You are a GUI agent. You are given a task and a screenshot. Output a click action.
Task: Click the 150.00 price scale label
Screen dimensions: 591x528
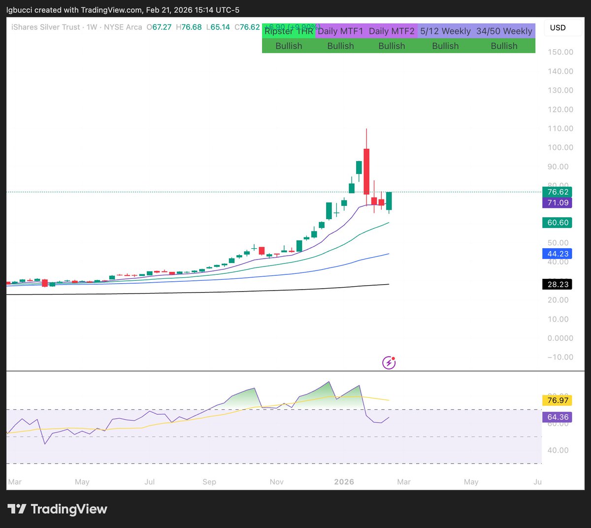coord(560,52)
